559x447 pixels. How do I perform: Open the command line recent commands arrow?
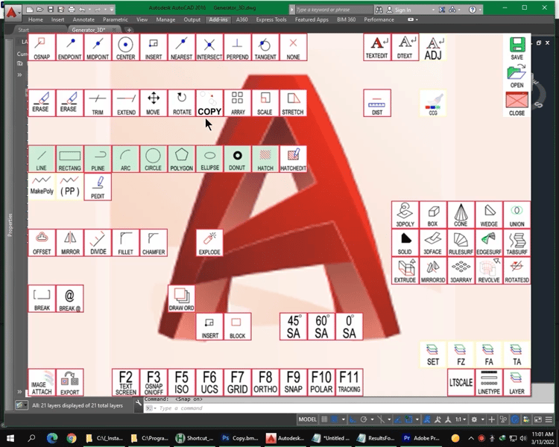pos(155,408)
